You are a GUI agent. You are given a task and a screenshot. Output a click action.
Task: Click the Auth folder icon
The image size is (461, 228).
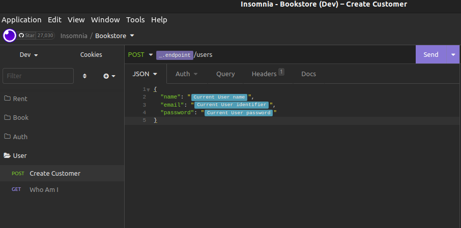(7, 137)
